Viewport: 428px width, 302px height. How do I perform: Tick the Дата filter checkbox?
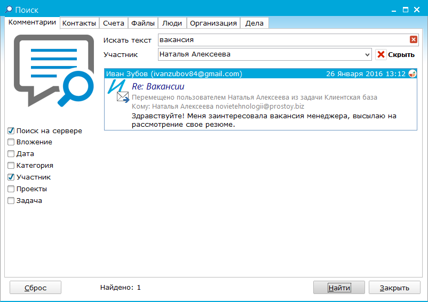11,154
